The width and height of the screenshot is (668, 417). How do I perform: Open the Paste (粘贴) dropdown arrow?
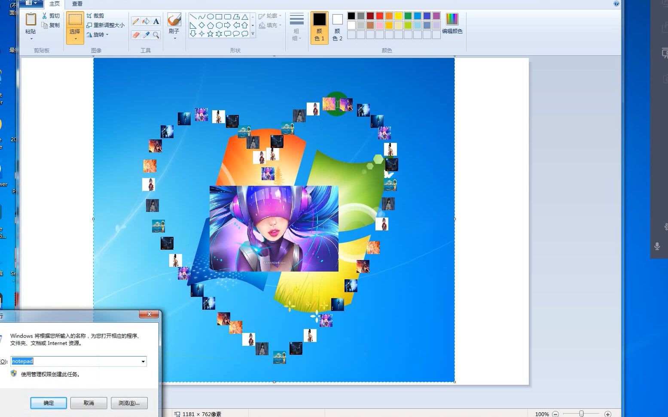(x=31, y=39)
